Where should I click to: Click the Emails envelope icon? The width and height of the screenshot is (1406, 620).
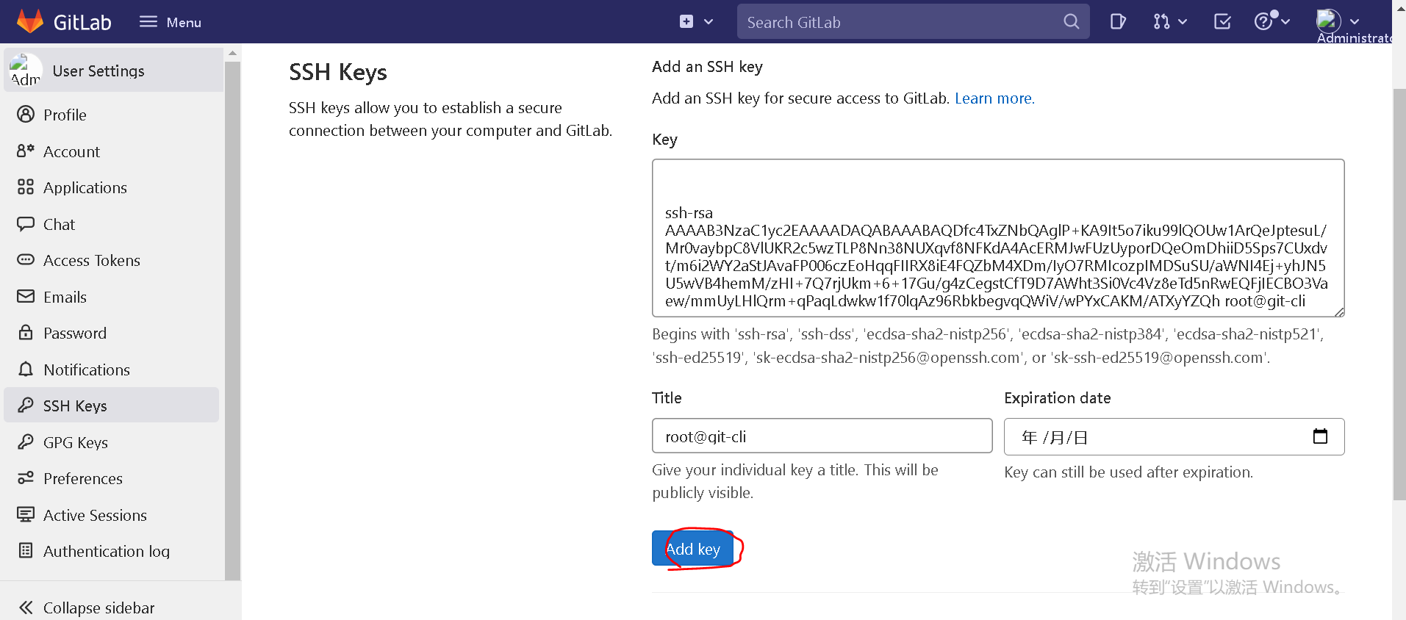[26, 296]
